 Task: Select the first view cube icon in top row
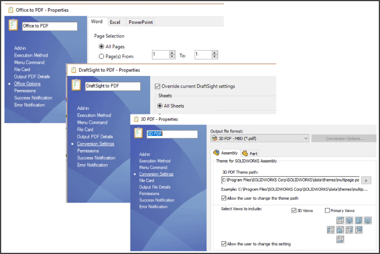pos(340,220)
